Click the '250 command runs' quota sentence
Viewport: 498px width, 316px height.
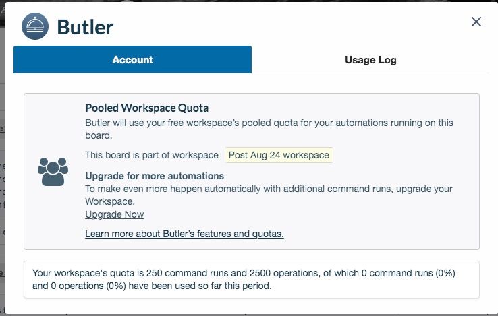(244, 273)
